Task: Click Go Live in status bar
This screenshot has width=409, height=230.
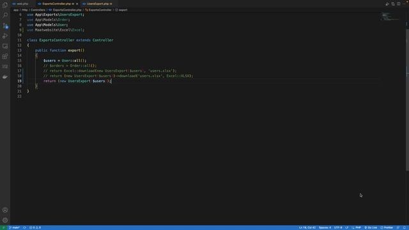Action: (371, 227)
